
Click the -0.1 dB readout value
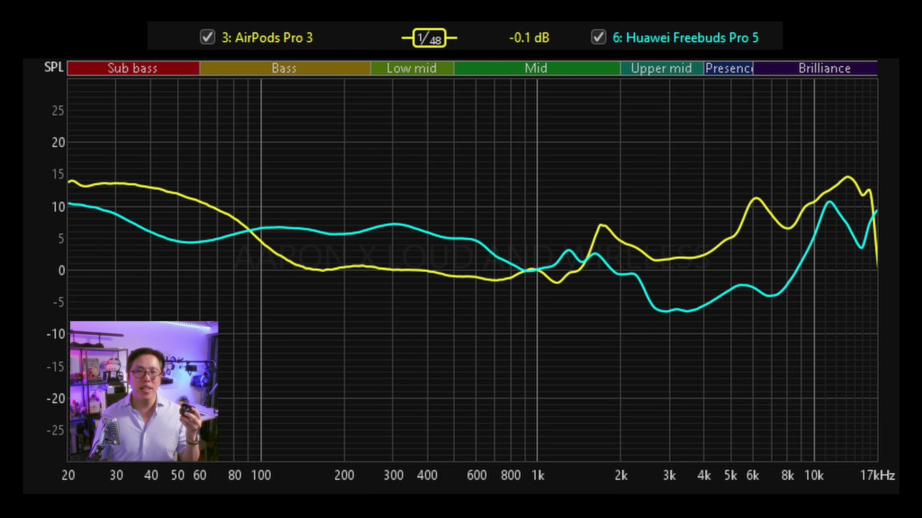(x=529, y=37)
